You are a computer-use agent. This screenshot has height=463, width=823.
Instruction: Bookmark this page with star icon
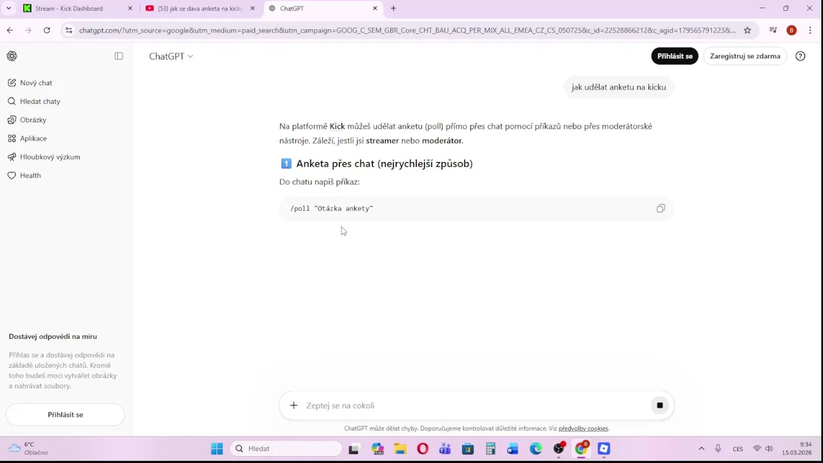click(747, 30)
